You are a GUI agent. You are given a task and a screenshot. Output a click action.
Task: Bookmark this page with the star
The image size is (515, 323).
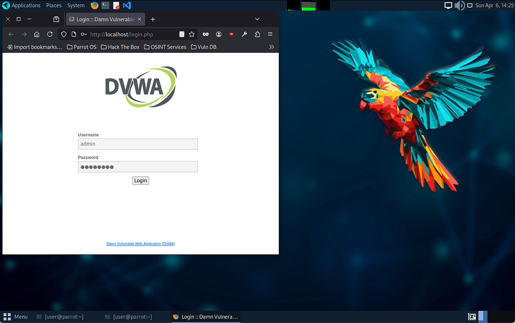tap(192, 34)
